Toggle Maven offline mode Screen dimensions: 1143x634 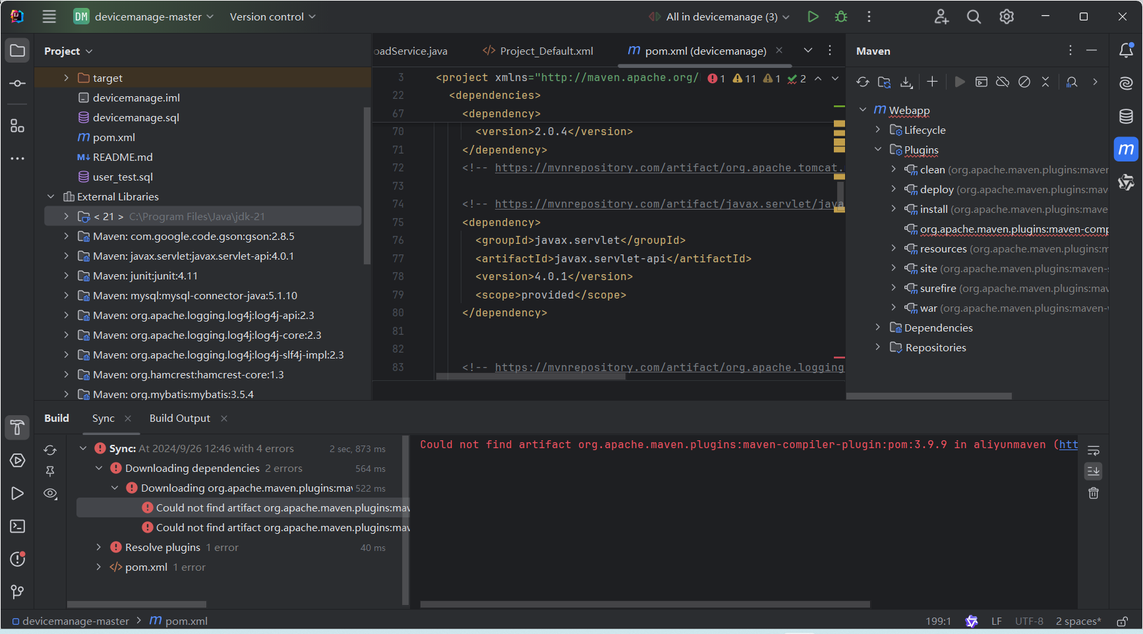tap(1003, 82)
